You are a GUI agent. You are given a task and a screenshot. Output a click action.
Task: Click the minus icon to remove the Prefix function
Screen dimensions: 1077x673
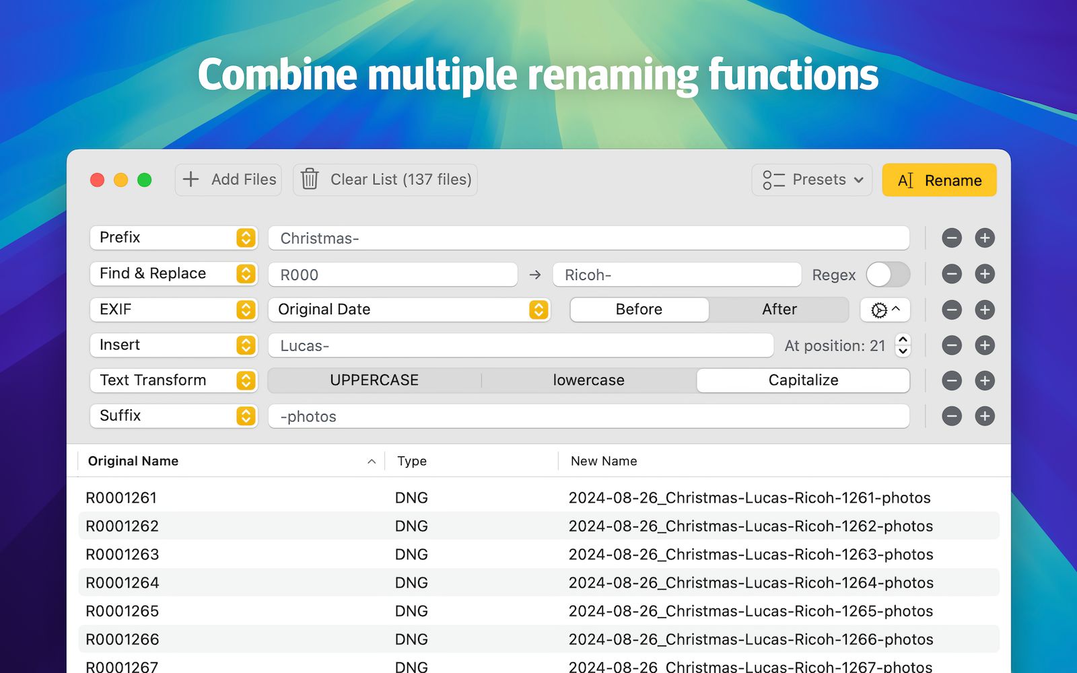[951, 238]
